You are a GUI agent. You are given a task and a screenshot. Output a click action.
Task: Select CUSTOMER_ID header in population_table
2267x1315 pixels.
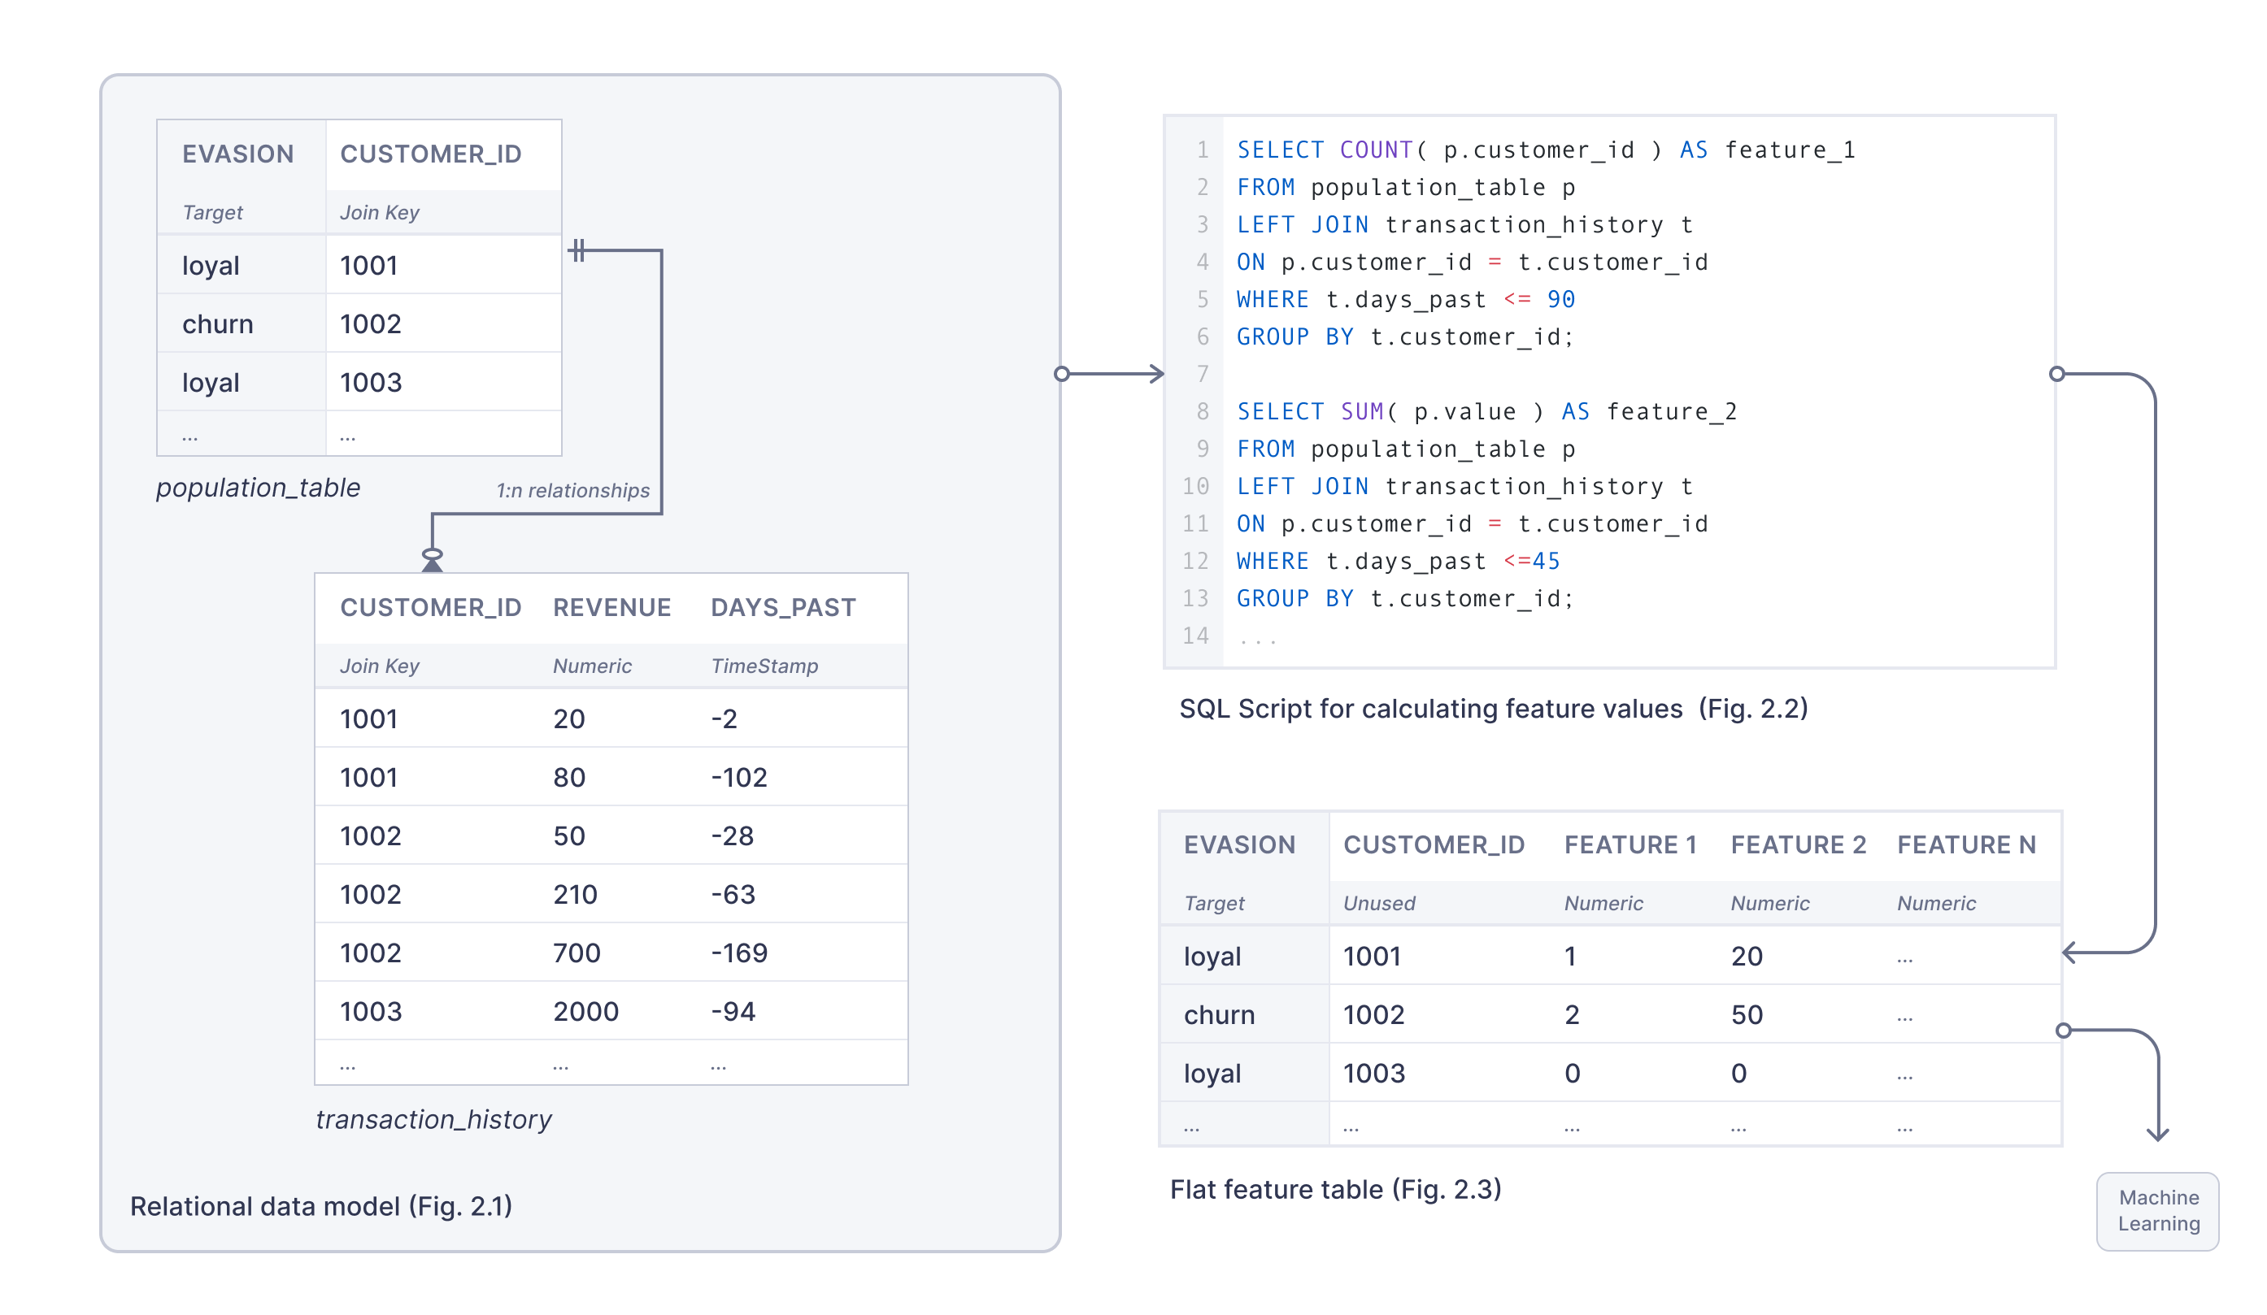point(430,154)
